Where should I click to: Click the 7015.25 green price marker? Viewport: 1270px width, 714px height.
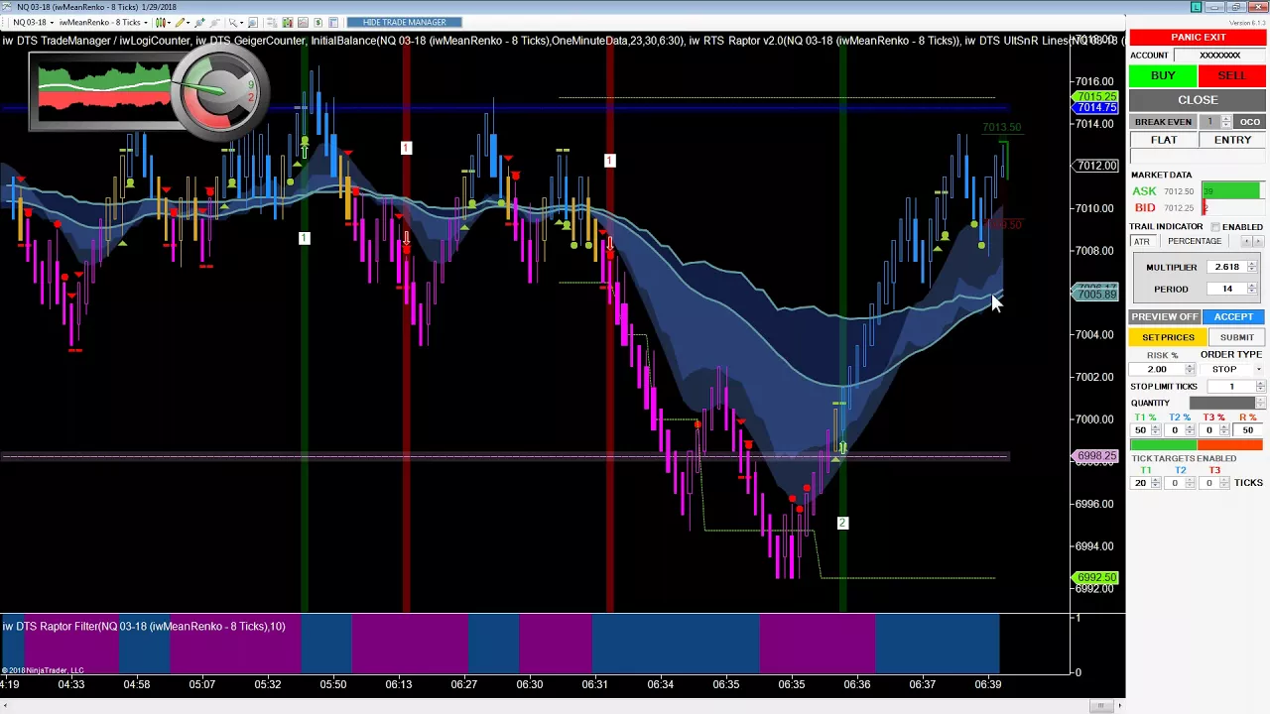(x=1096, y=97)
